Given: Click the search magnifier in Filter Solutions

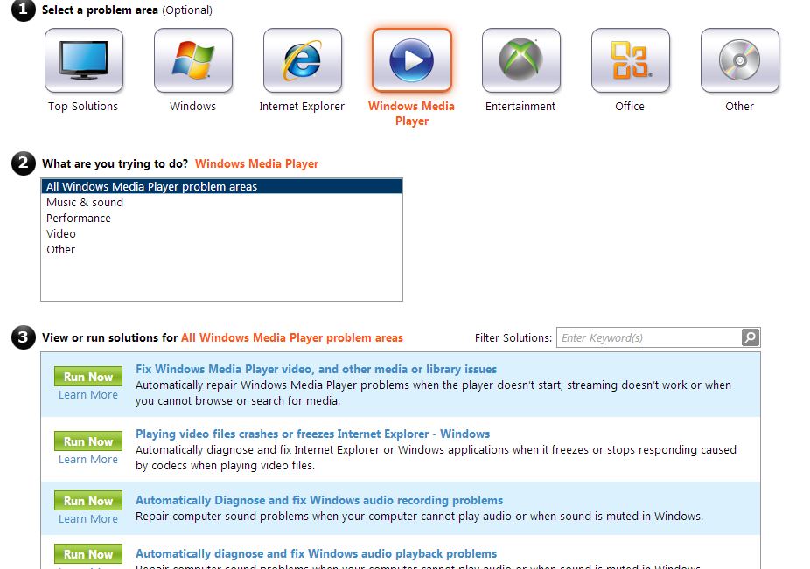Looking at the screenshot, I should tap(751, 337).
